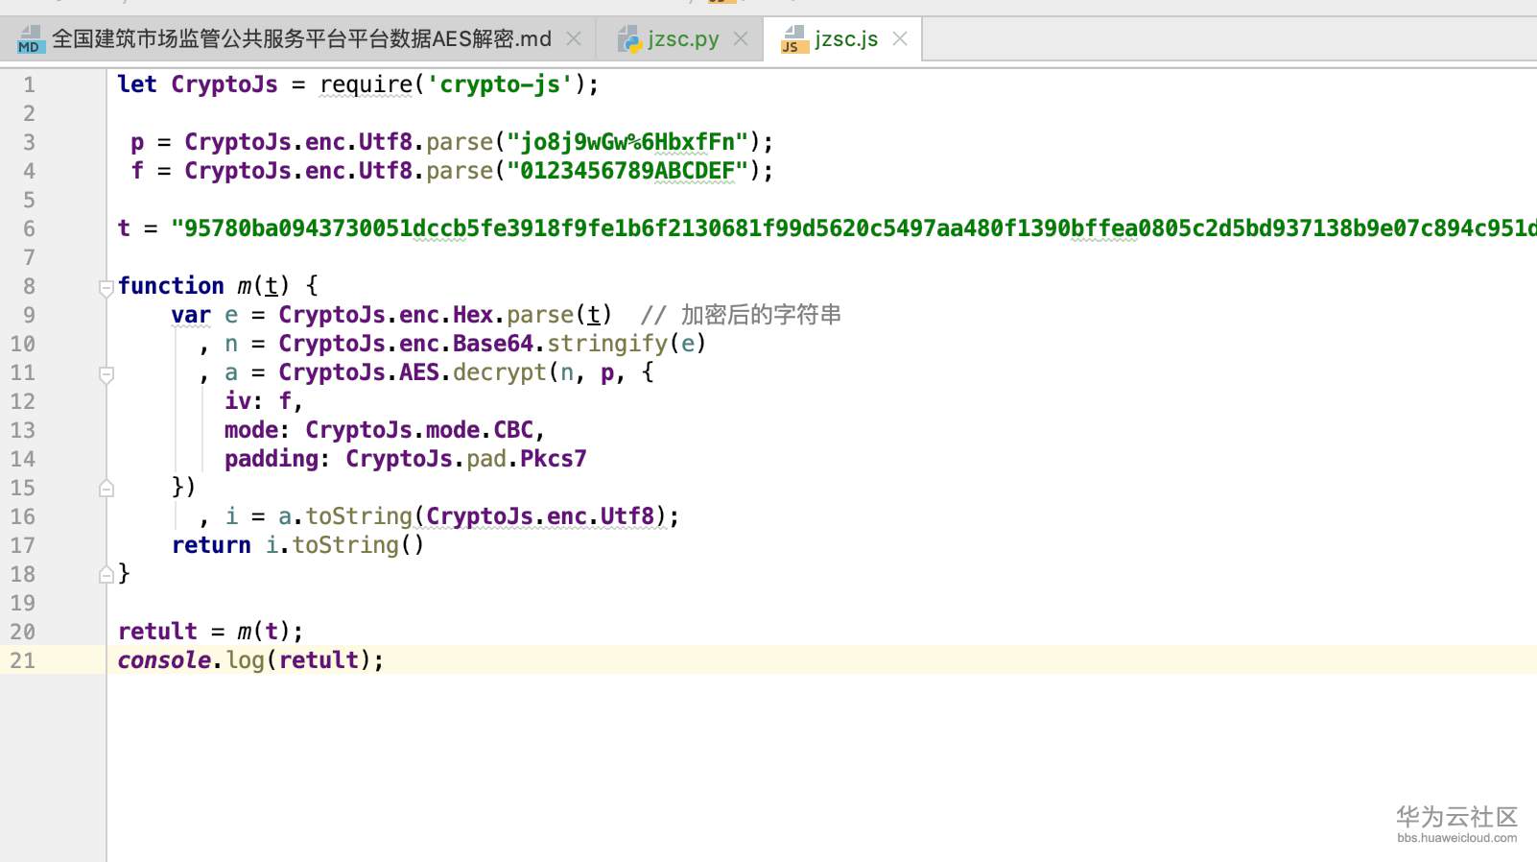Switch to the jzsc.py tab

pyautogui.click(x=682, y=39)
